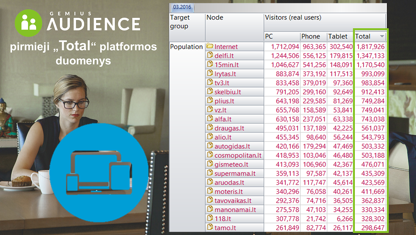Sort by the Phone column header

314,36
